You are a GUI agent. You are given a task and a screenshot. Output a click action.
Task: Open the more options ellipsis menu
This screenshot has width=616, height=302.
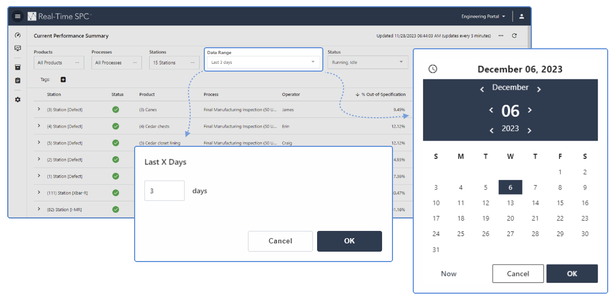502,36
